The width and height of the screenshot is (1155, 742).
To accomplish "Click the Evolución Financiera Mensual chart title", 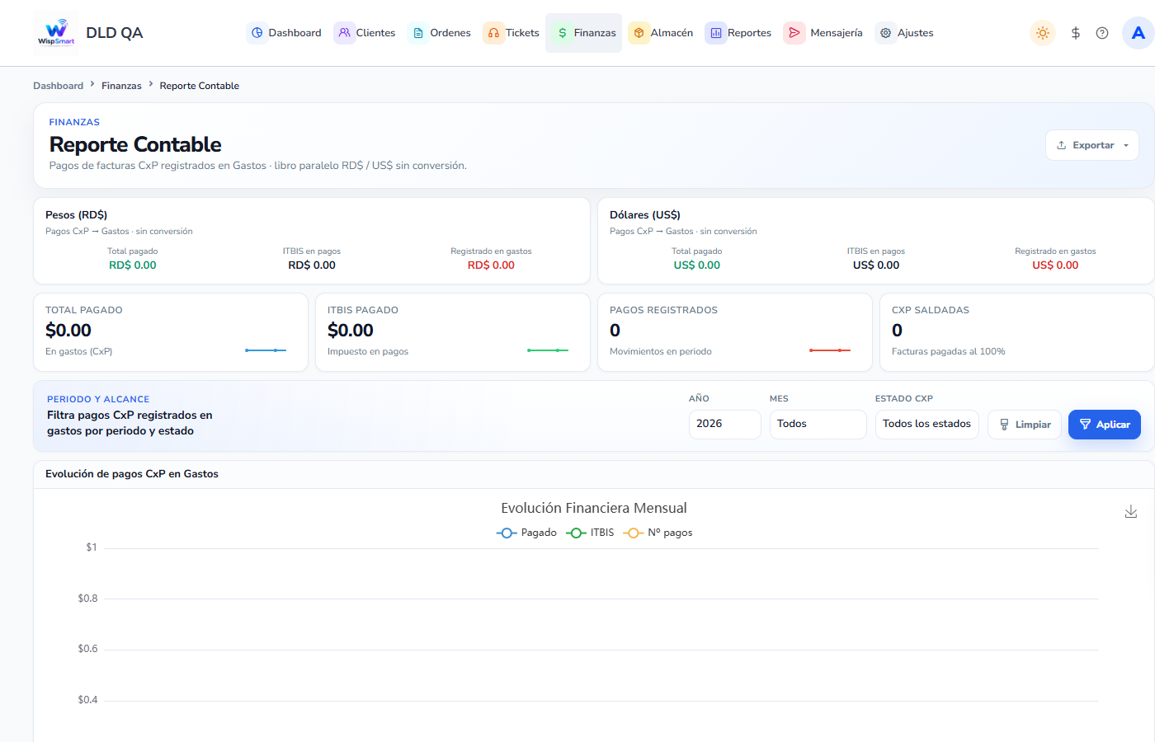I will pos(594,508).
